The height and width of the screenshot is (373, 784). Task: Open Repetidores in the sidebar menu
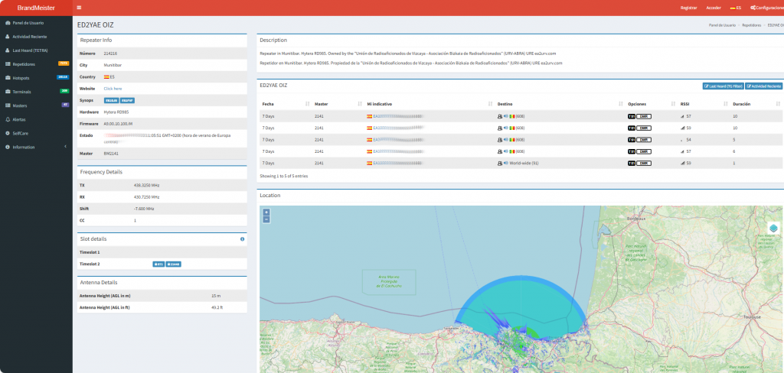click(x=24, y=64)
